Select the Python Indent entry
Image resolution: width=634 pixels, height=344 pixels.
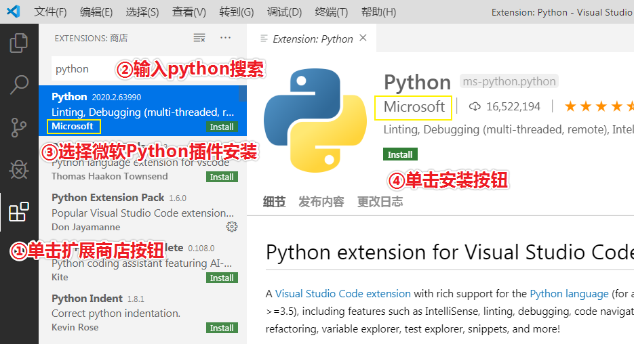pyautogui.click(x=142, y=312)
